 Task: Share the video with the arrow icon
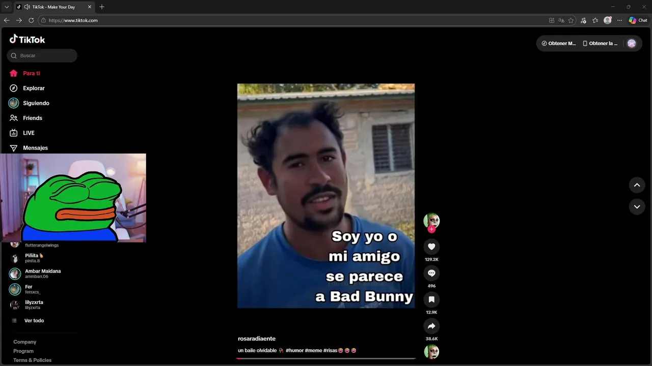(431, 326)
